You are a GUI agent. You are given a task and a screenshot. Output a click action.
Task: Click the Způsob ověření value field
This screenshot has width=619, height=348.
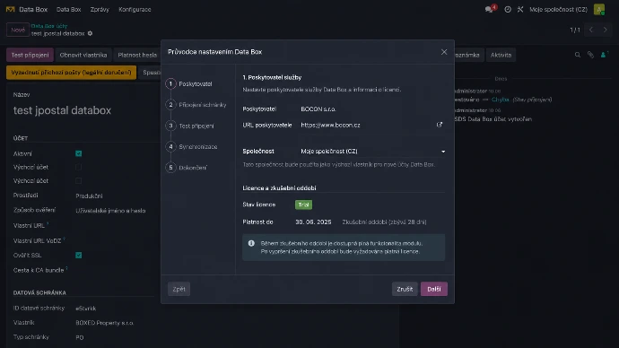click(x=110, y=211)
